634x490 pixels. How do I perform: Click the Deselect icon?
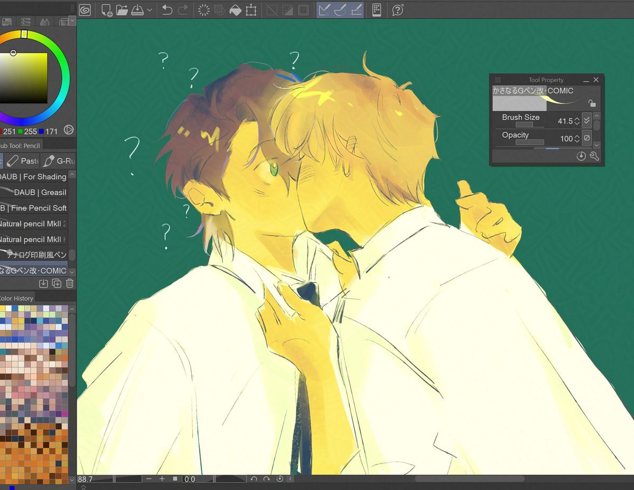pyautogui.click(x=272, y=9)
